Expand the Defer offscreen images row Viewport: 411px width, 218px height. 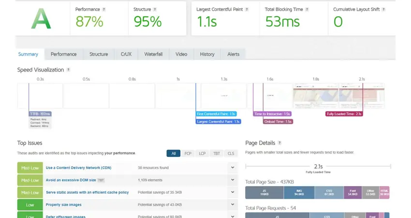(233, 217)
